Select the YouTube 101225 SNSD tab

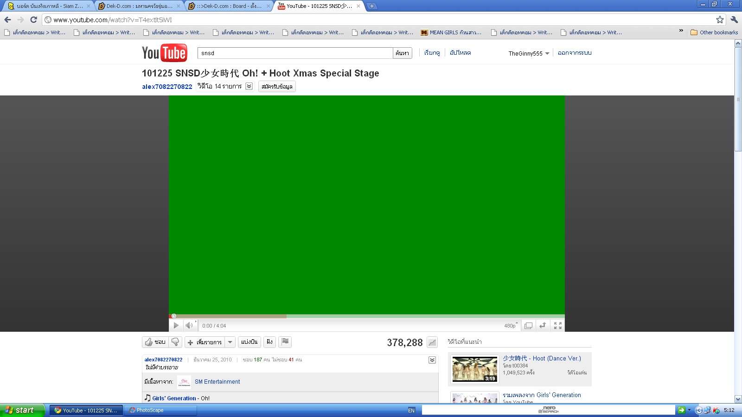(x=319, y=6)
